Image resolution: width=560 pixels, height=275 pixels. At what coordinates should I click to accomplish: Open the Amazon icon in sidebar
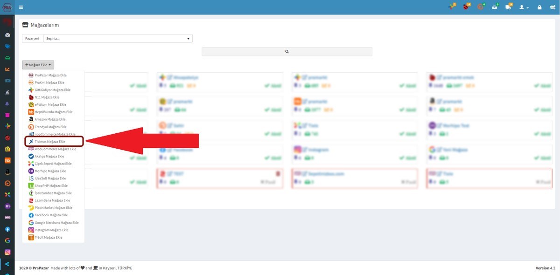click(7, 172)
